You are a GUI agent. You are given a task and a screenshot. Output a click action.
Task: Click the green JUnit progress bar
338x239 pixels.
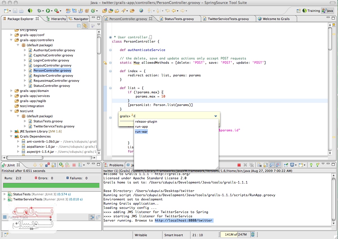click(51, 185)
